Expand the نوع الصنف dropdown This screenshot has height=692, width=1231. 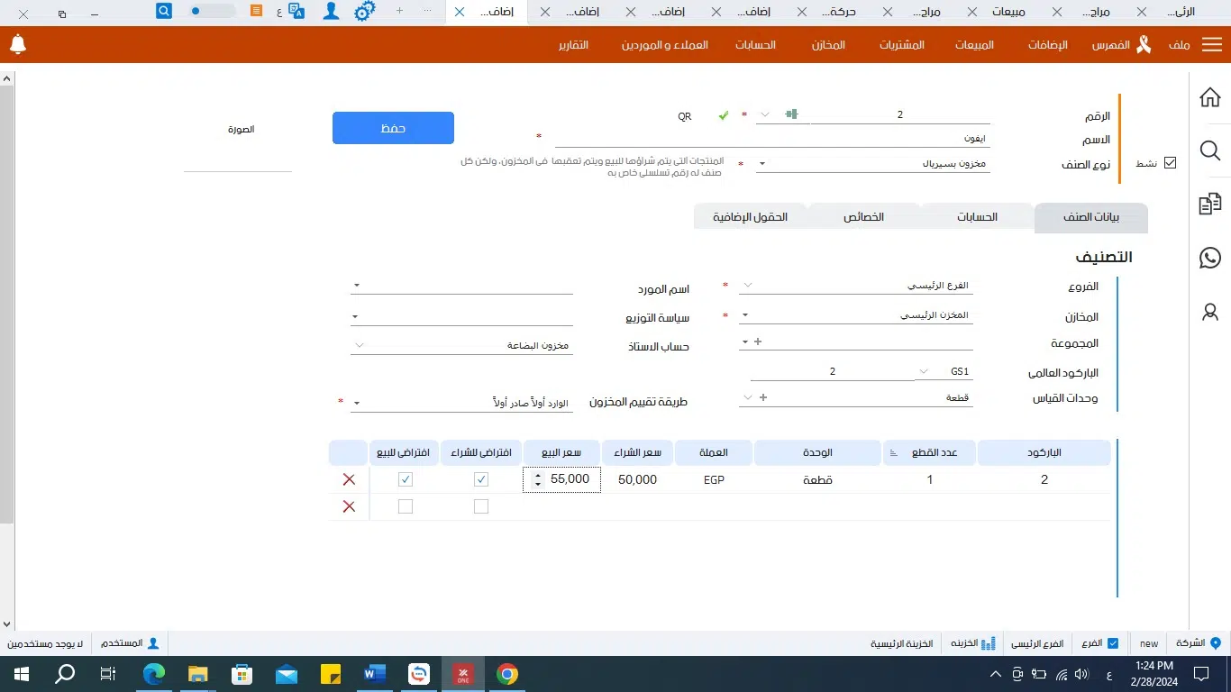(x=761, y=164)
